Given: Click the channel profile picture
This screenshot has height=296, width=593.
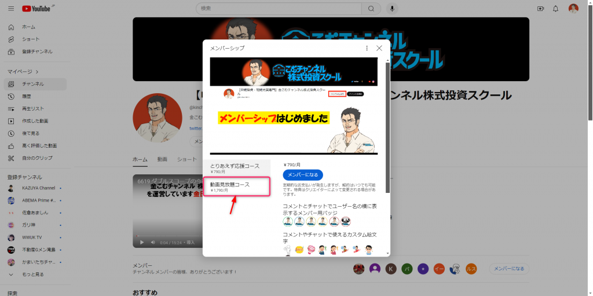Looking at the screenshot, I should pyautogui.click(x=158, y=118).
